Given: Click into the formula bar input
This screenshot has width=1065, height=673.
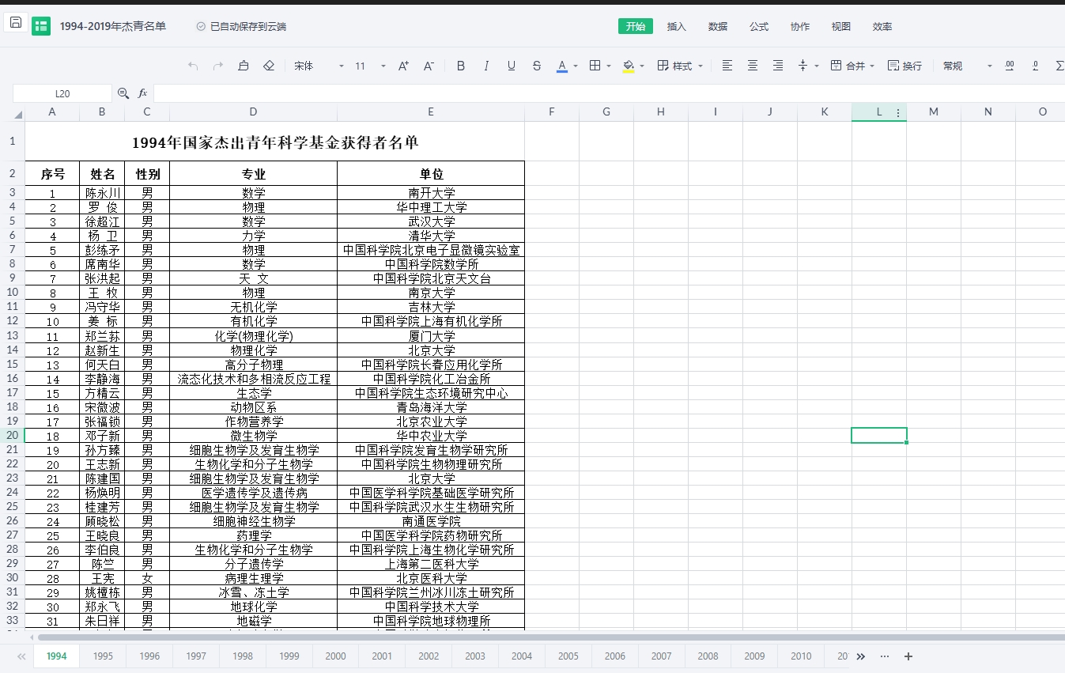Looking at the screenshot, I should click(x=609, y=93).
